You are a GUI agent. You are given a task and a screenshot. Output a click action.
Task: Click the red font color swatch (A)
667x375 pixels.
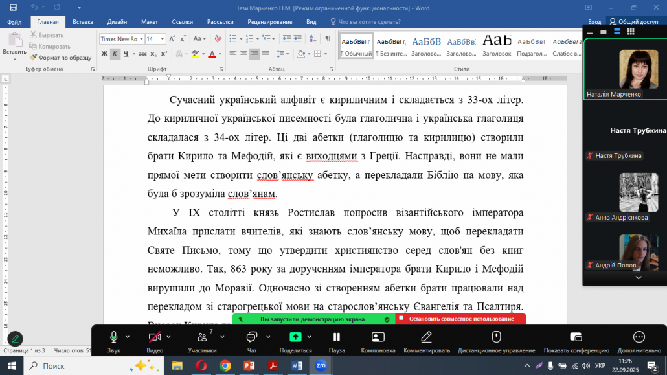pos(212,54)
